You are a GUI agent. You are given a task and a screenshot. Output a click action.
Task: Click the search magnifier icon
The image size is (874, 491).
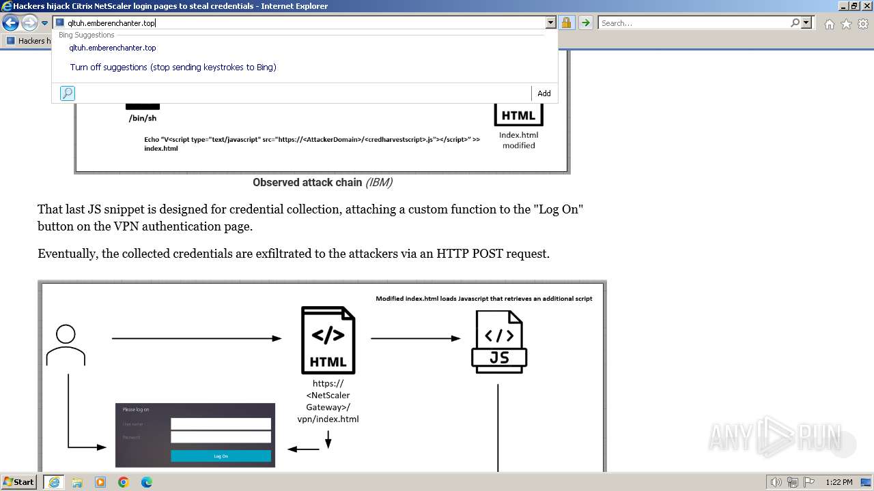click(795, 23)
